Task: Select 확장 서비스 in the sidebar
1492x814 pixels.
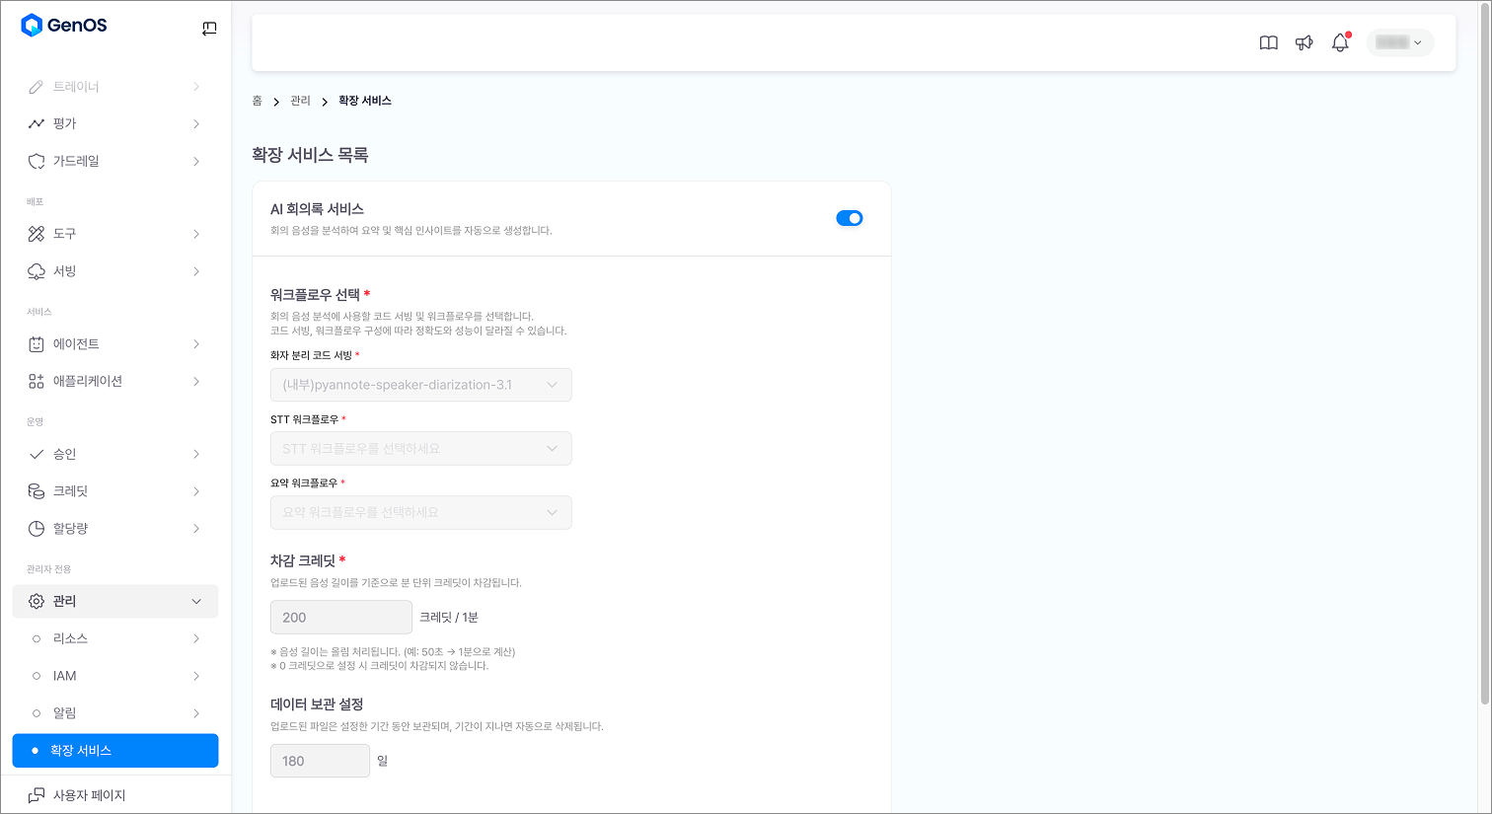Action: coord(115,751)
